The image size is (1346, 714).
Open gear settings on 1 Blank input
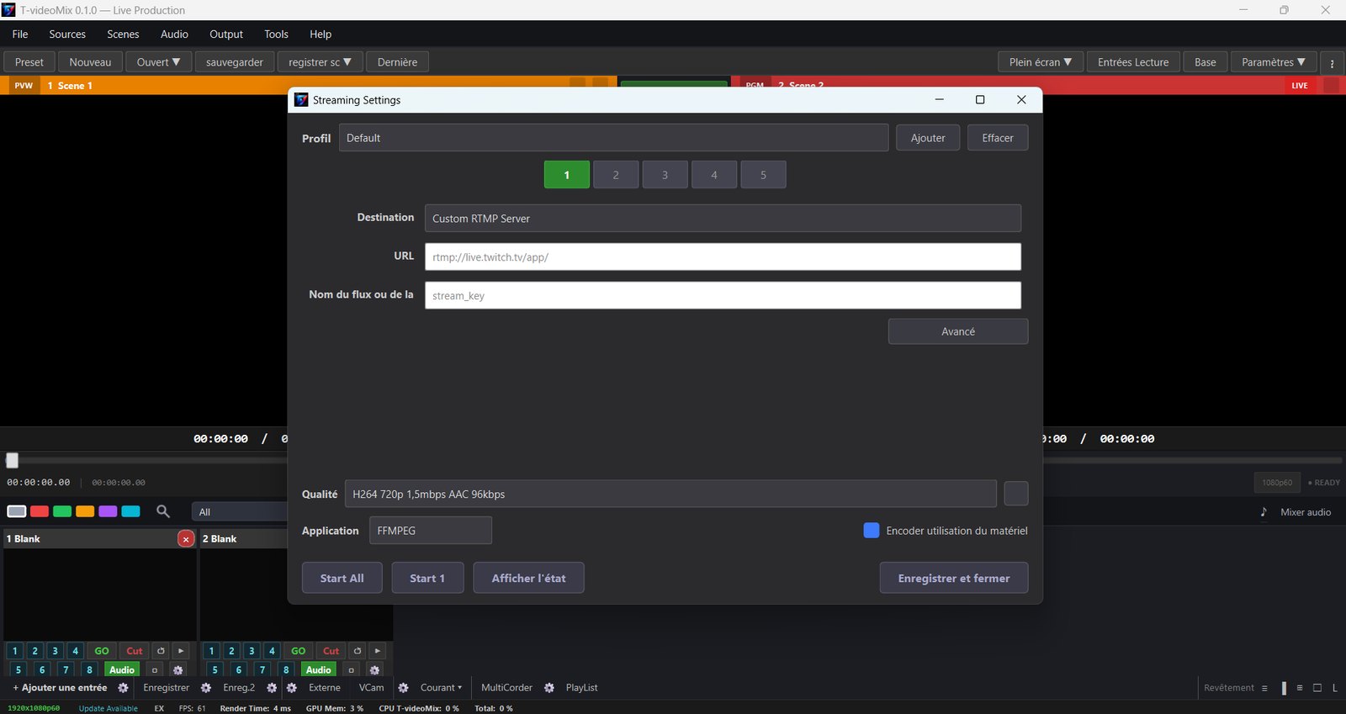pyautogui.click(x=178, y=670)
